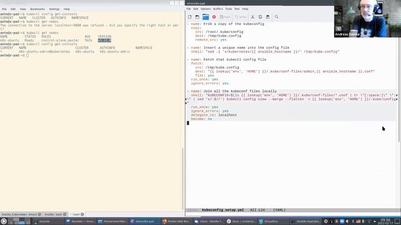Image resolution: width=401 pixels, height=225 pixels.
Task: Click the Emacs new file toolbar icon
Action: pyautogui.click(x=190, y=17)
